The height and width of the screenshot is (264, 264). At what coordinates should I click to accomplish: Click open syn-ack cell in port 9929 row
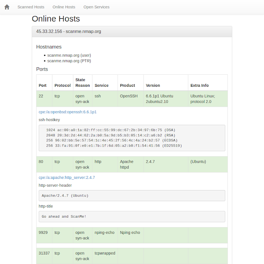tap(82, 235)
